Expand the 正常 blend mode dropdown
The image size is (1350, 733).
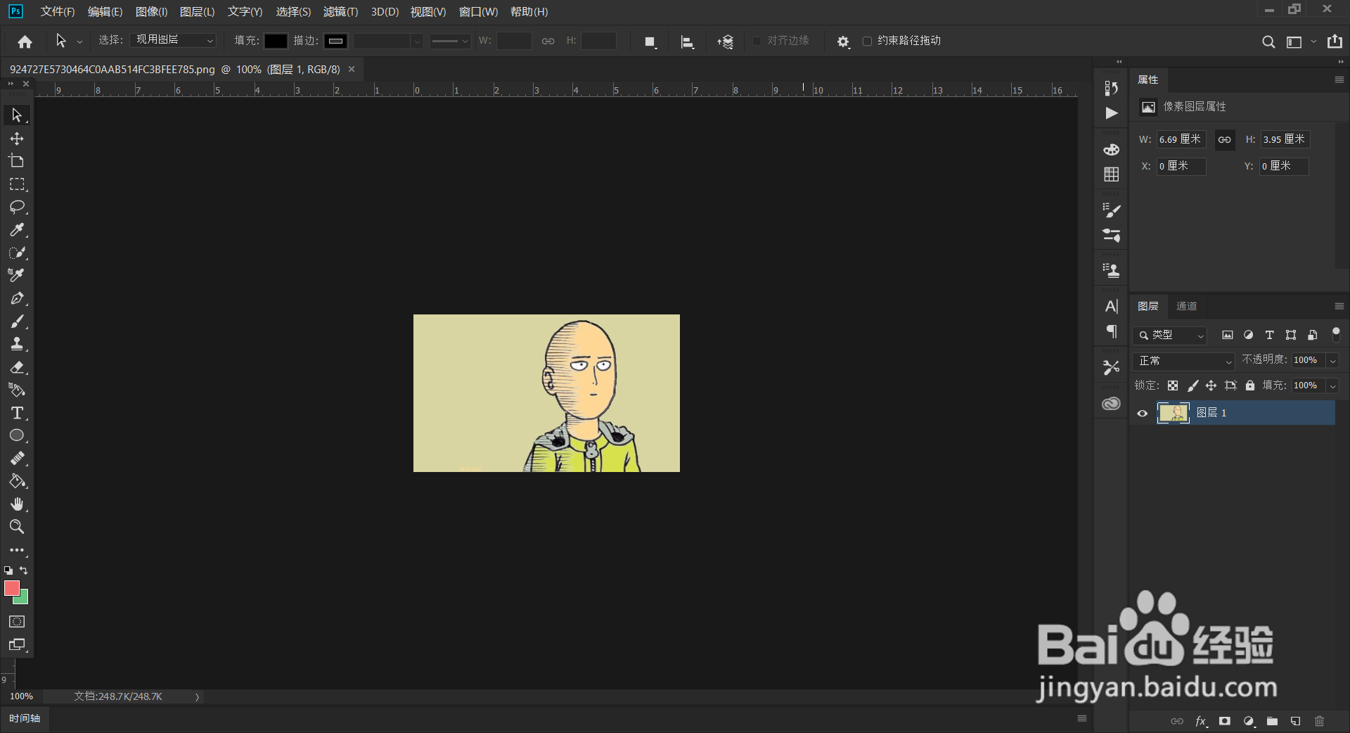tap(1184, 361)
